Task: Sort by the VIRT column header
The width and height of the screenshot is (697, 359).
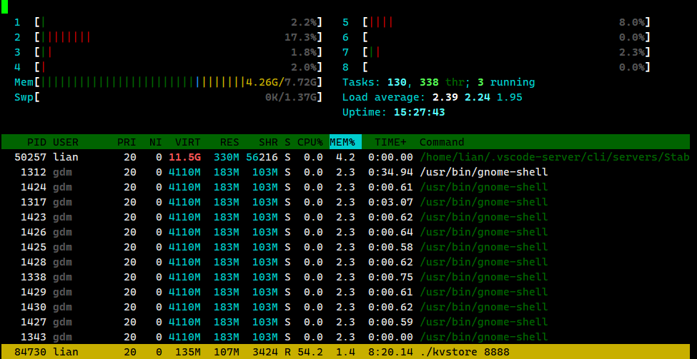Action: click(x=188, y=142)
